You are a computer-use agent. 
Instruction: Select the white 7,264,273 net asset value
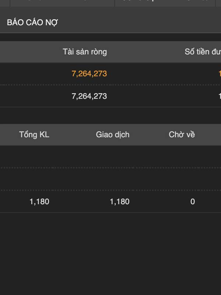tap(89, 96)
